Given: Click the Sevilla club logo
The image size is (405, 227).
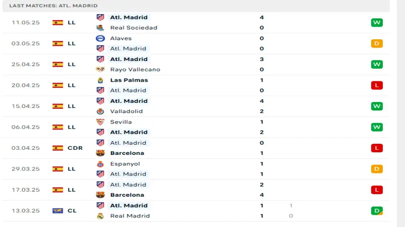Looking at the screenshot, I should (100, 122).
